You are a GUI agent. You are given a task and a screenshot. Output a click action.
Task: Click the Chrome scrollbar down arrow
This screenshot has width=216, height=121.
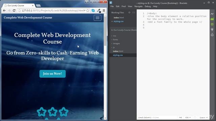[105, 118]
